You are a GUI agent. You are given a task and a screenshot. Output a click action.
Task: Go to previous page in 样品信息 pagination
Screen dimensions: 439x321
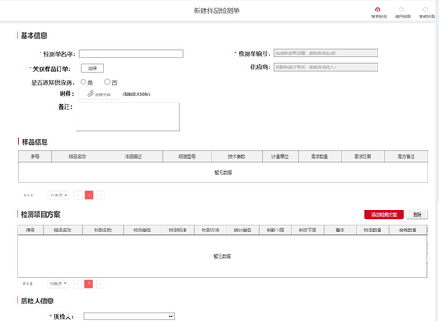pos(78,195)
